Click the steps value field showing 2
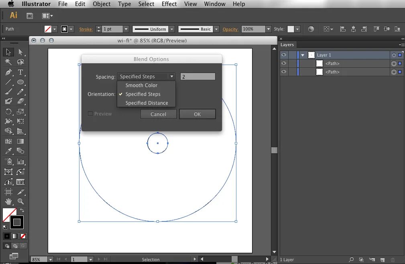 tap(197, 76)
